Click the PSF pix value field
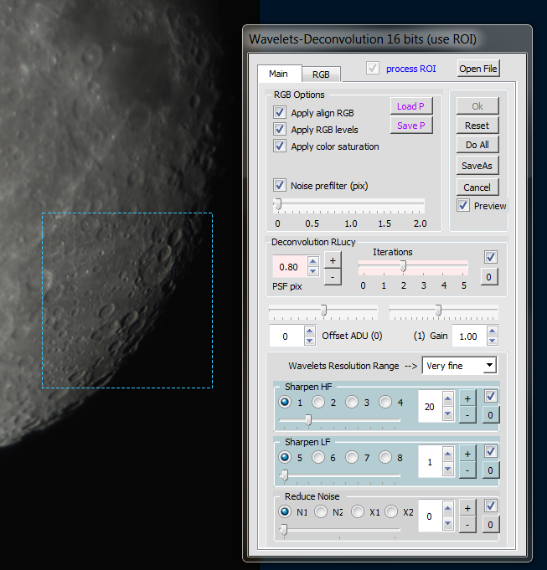 (290, 267)
